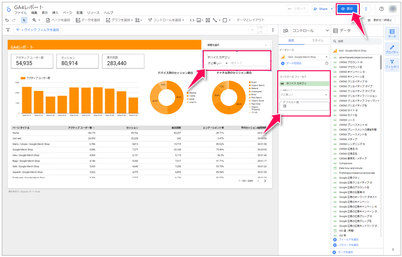Pause updates with 更新を一時停止

coord(380,20)
